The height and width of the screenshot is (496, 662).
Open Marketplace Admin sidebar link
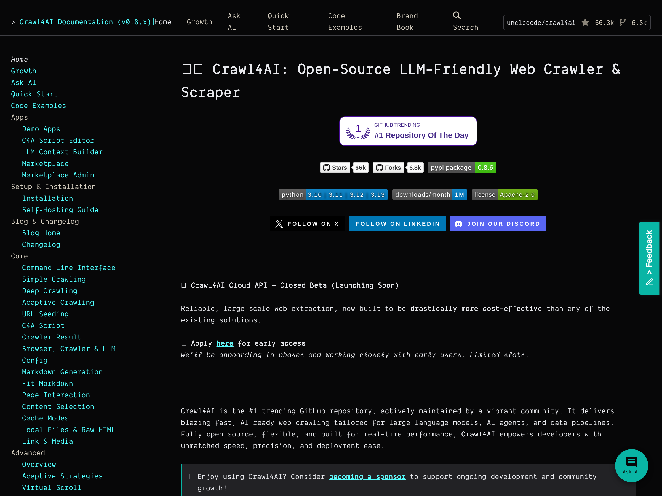click(58, 175)
